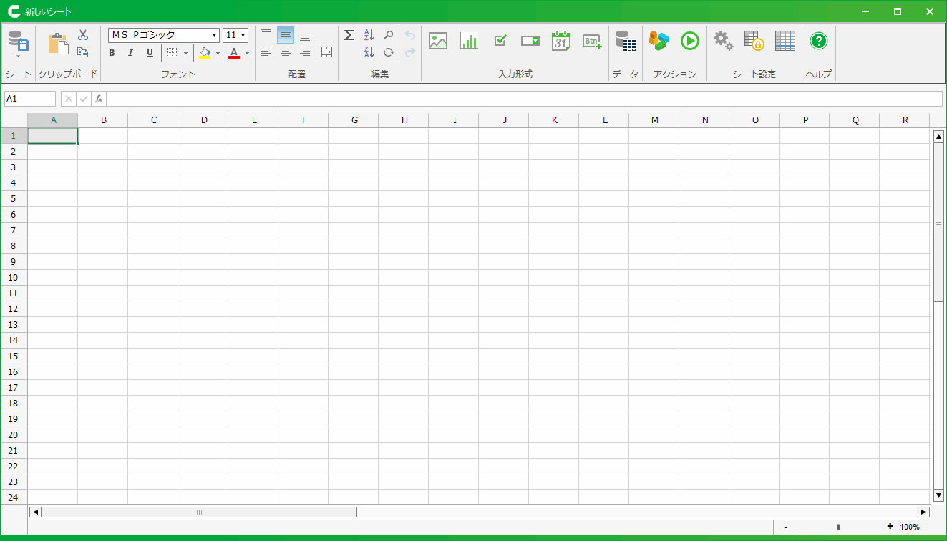
Task: Expand the fill color dropdown arrow
Action: pos(218,53)
